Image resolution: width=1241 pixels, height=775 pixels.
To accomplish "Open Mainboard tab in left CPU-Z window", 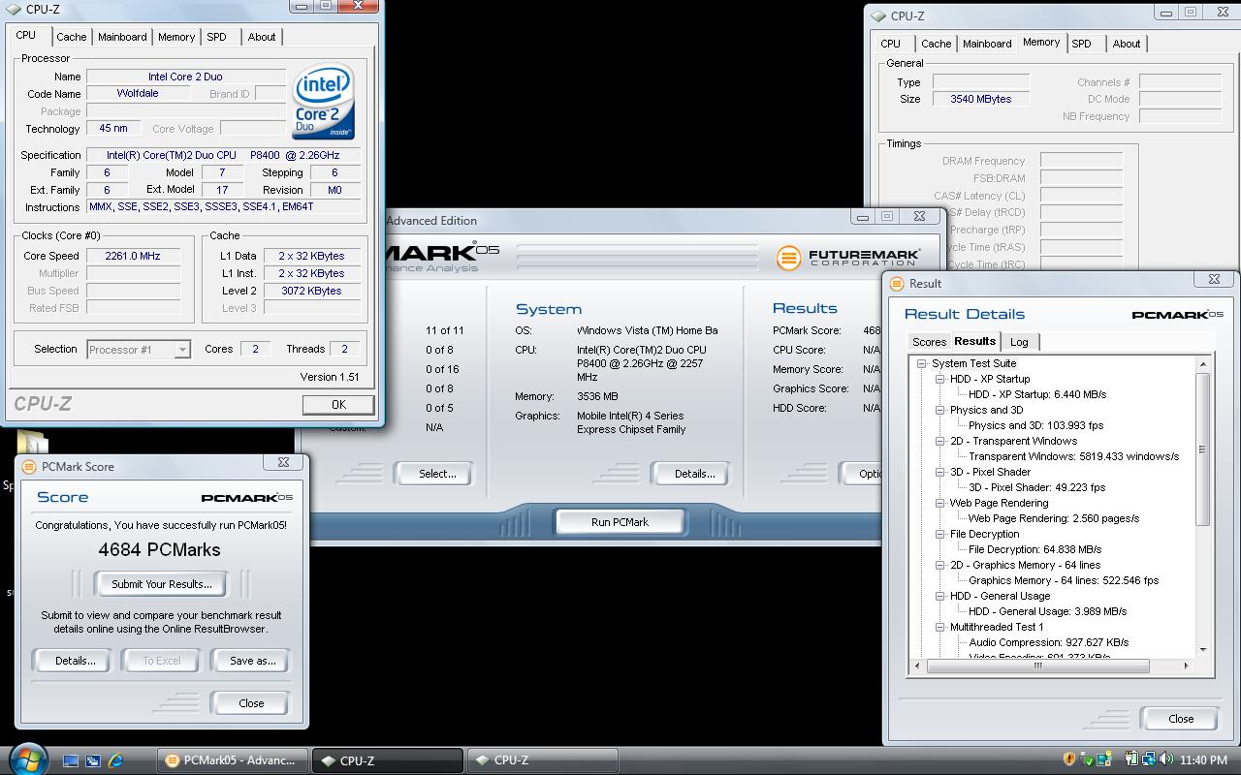I will (x=122, y=37).
